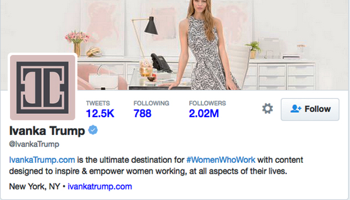The image size is (350, 200).
Task: Click the FOLLOWERS label
Action: [x=207, y=103]
